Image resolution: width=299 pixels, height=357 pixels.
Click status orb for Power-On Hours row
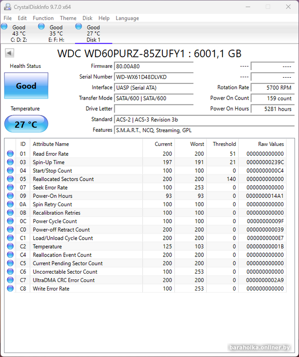point(10,195)
